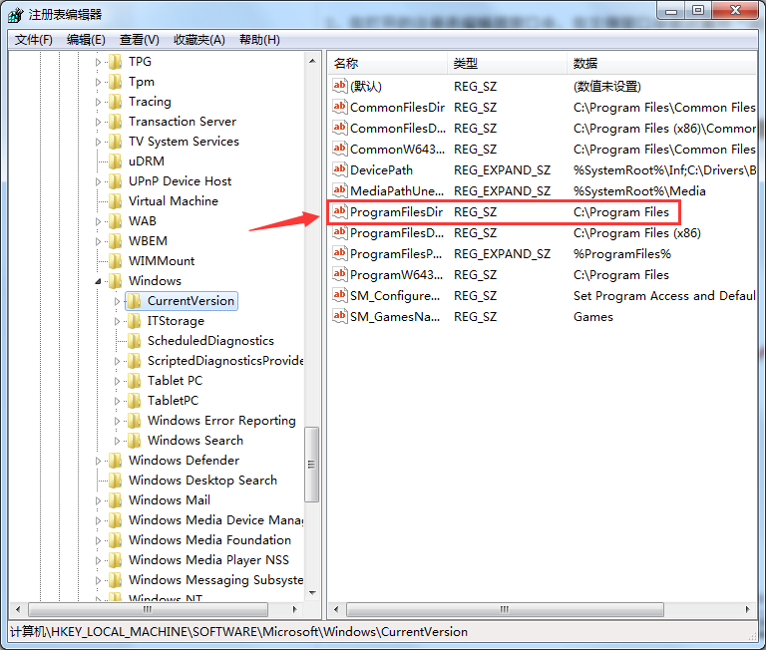Select the ScheduledDiagnostics key
This screenshot has width=766, height=650.
210,340
